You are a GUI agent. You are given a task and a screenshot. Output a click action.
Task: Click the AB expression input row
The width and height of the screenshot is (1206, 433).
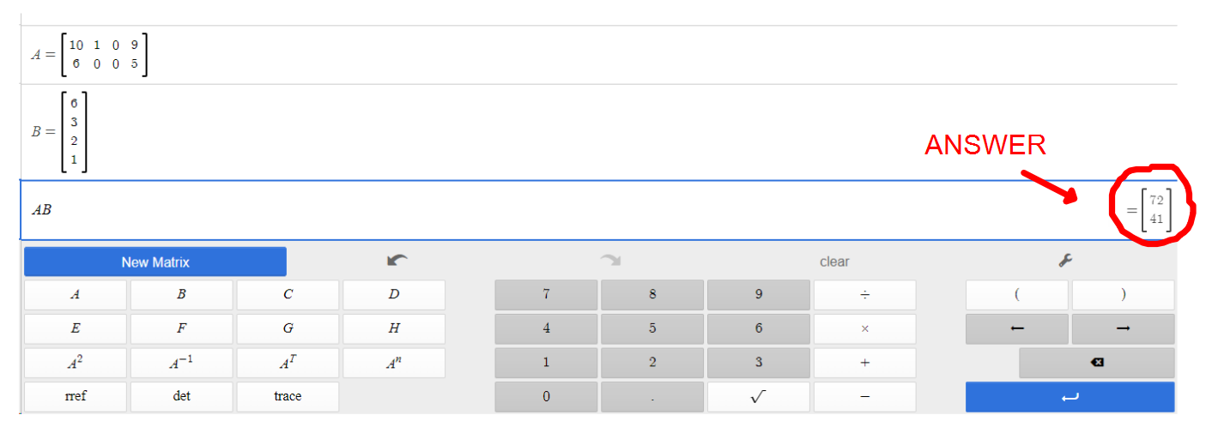tap(515, 210)
